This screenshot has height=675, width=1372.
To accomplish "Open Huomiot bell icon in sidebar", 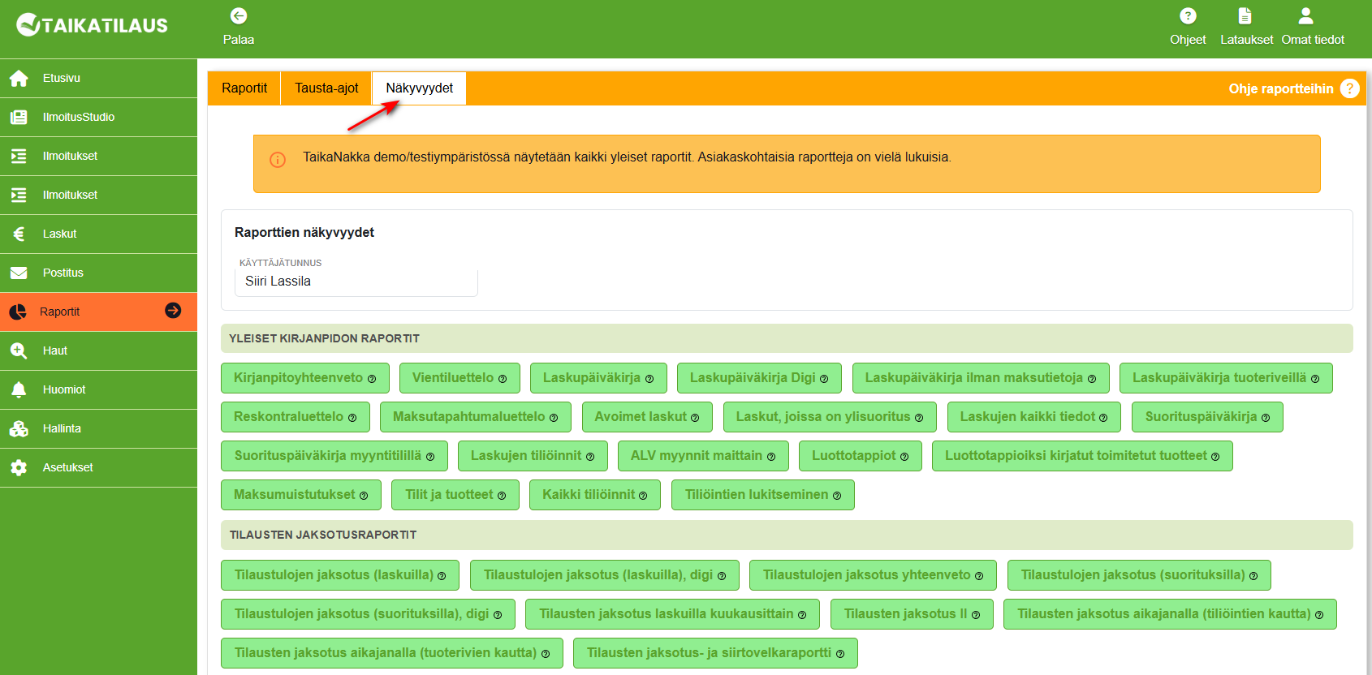I will (19, 390).
